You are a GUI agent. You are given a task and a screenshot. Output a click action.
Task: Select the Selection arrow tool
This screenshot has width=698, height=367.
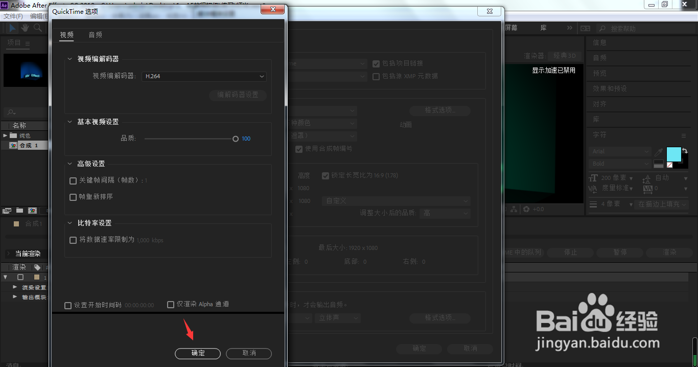click(13, 28)
